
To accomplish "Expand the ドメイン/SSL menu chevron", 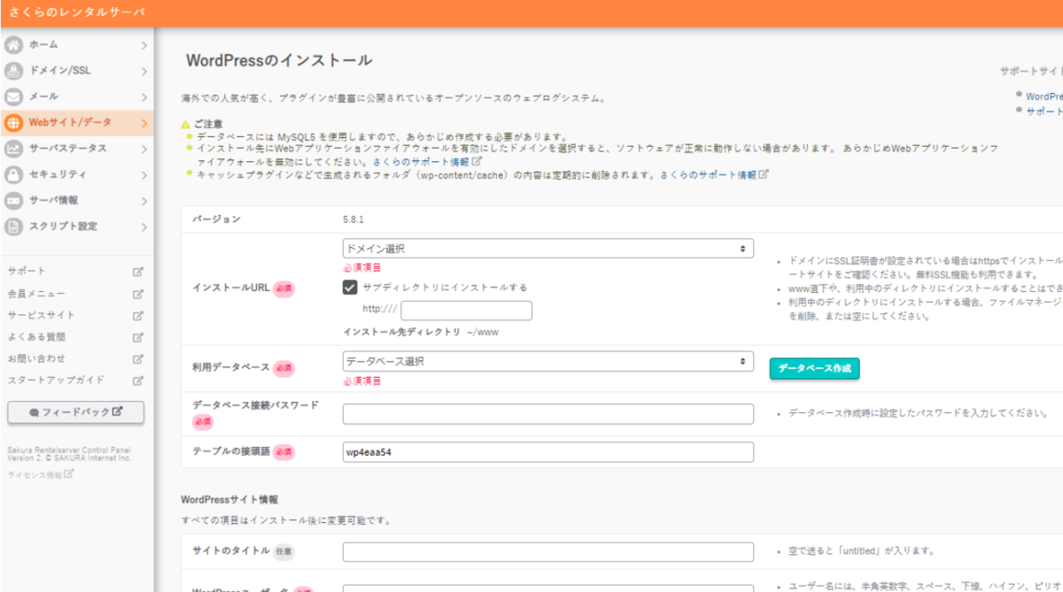I will [144, 71].
